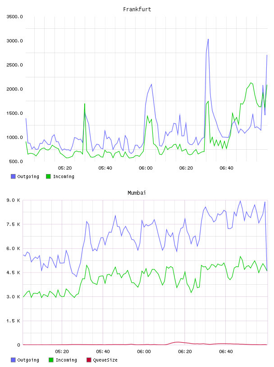
Task: Click the red QueueSize swatch in Mumbai legend
Action: [89, 360]
